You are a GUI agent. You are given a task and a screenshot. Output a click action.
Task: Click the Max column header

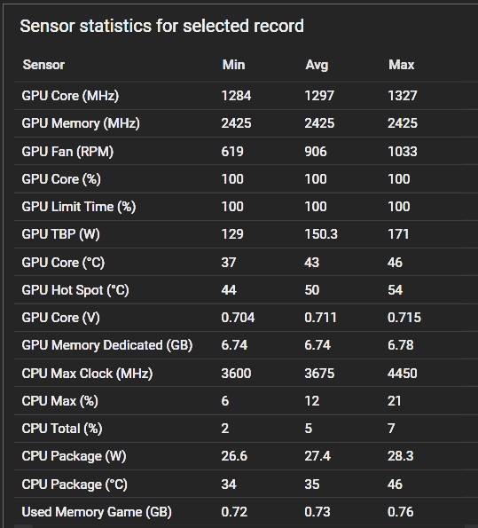(x=401, y=65)
